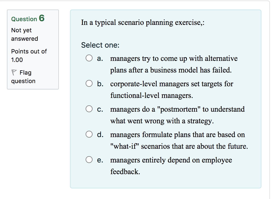This screenshot has width=272, height=199.
Task: Click the question information panel
Action: (x=33, y=49)
